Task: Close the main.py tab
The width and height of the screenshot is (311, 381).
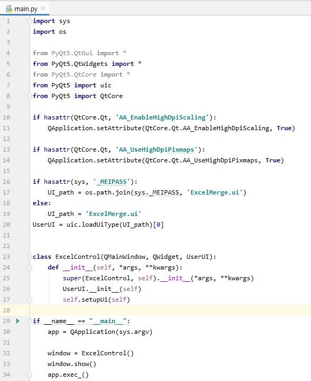Action: tap(43, 8)
